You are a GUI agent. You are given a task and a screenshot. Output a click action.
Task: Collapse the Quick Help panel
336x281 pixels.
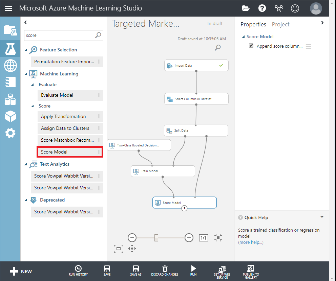[322, 217]
